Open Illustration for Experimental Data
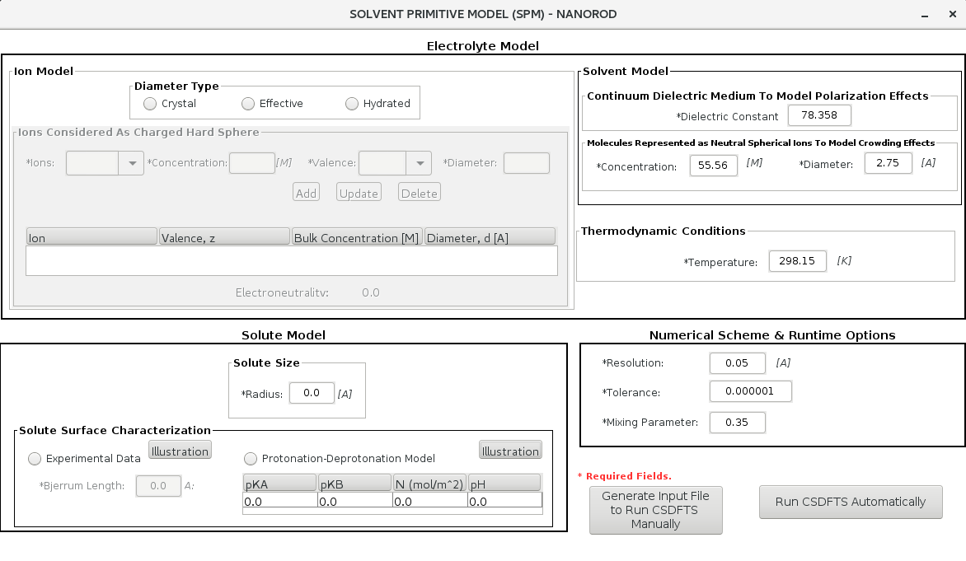Image resolution: width=966 pixels, height=561 pixels. point(180,451)
